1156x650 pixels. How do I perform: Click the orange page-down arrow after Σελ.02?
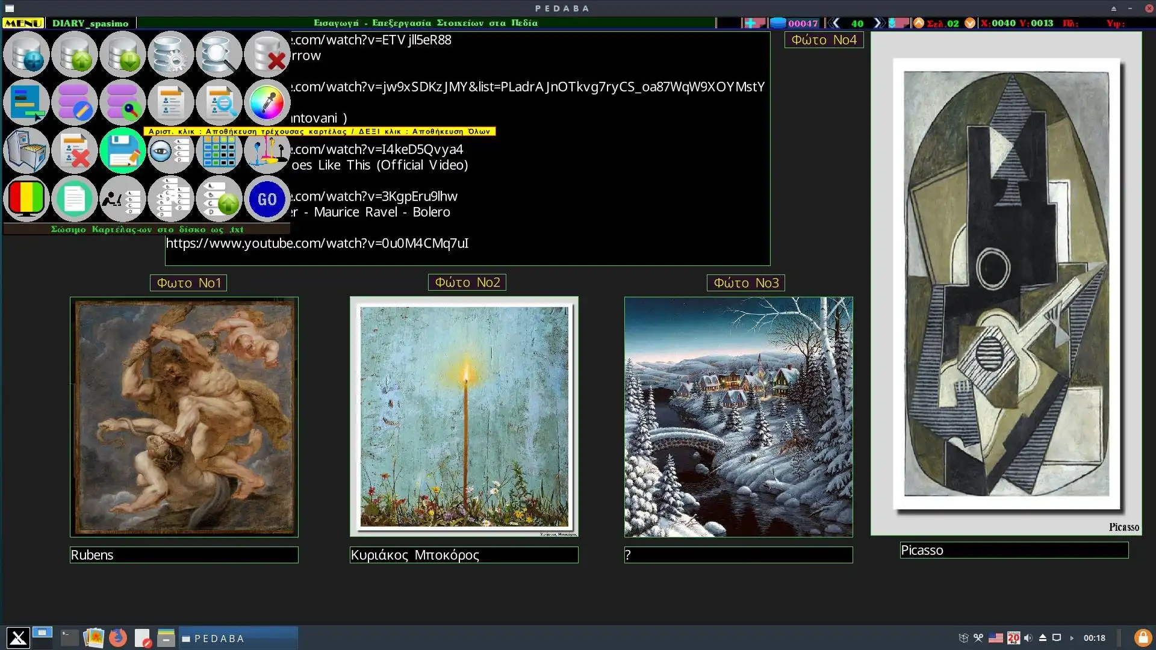click(969, 23)
